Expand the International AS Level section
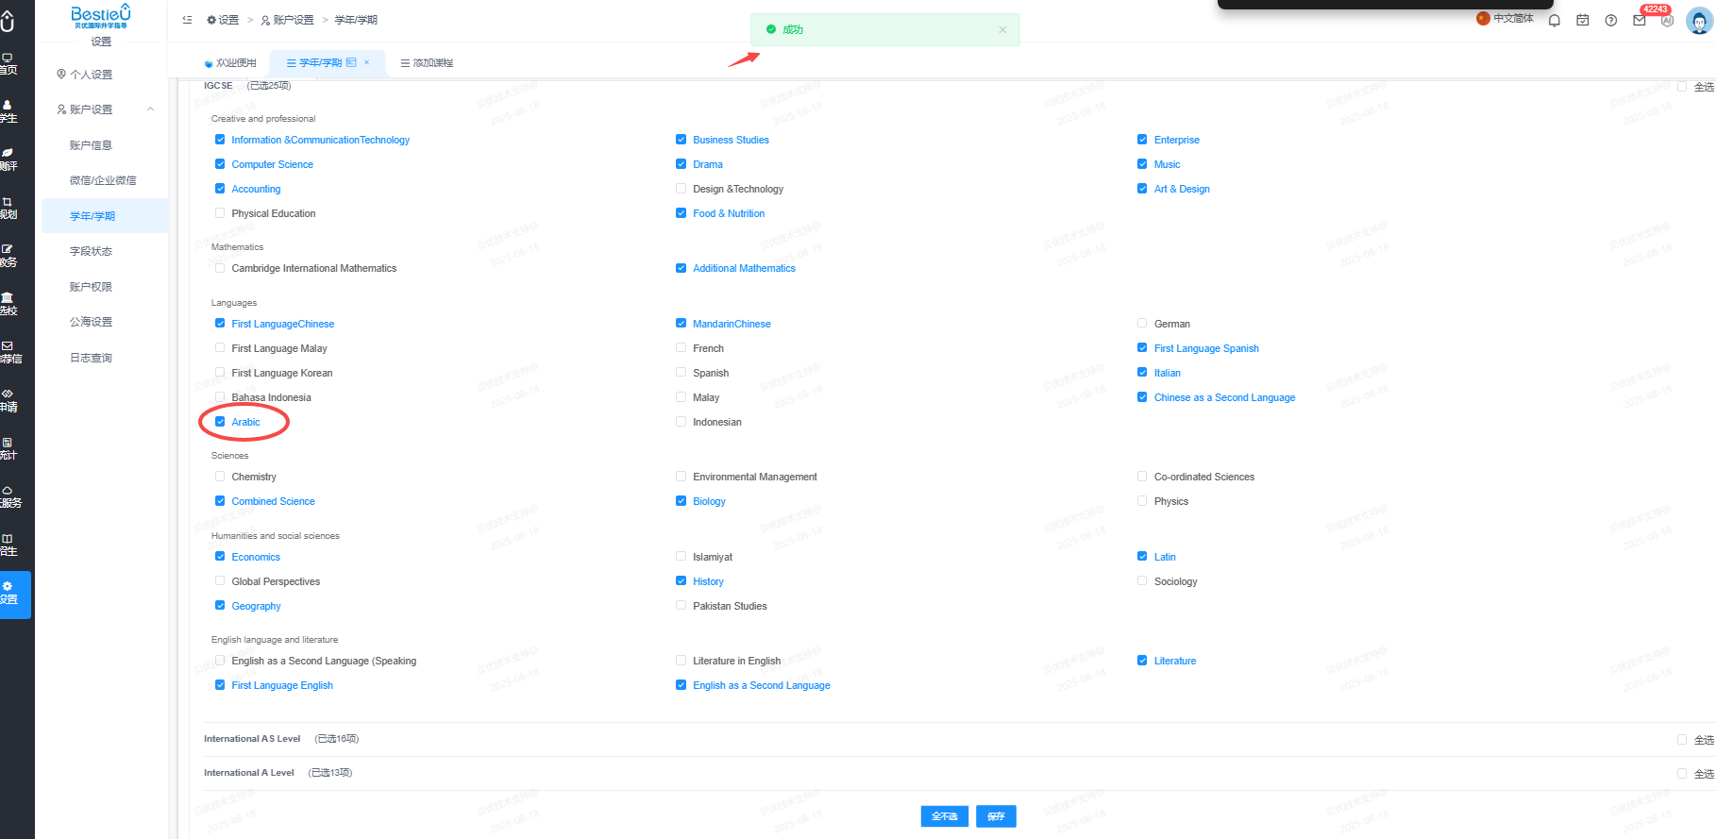Viewport: 1716px width, 839px height. pyautogui.click(x=252, y=739)
